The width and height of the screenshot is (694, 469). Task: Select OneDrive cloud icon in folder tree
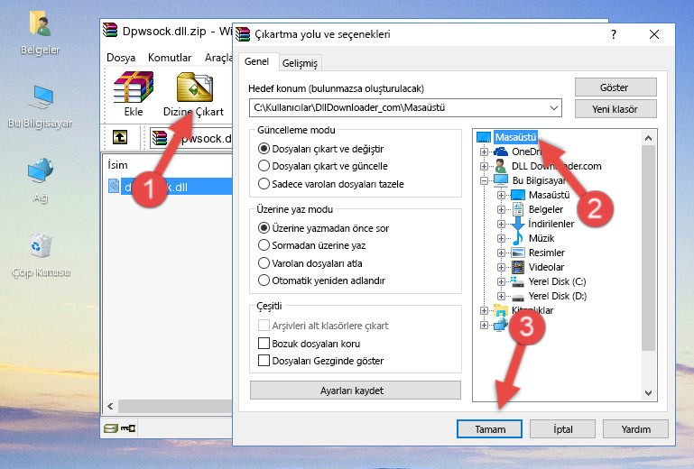click(501, 152)
